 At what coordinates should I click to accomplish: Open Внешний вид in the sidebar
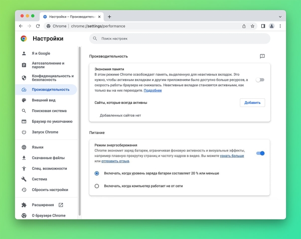(43, 100)
